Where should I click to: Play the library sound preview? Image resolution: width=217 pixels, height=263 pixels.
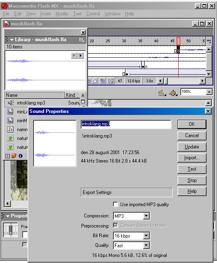point(81,56)
